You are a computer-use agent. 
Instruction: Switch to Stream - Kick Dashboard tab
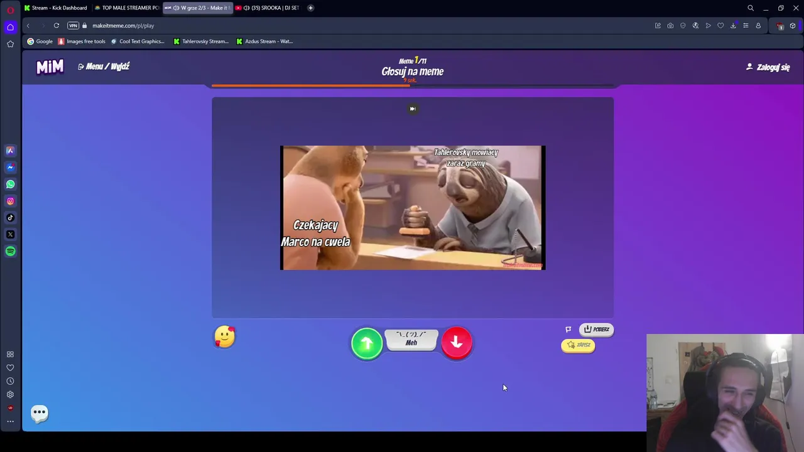(x=55, y=8)
